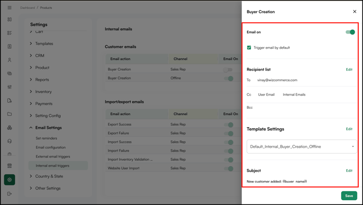The image size is (363, 205).
Task: Edit the Recipient list
Action: pos(349,70)
